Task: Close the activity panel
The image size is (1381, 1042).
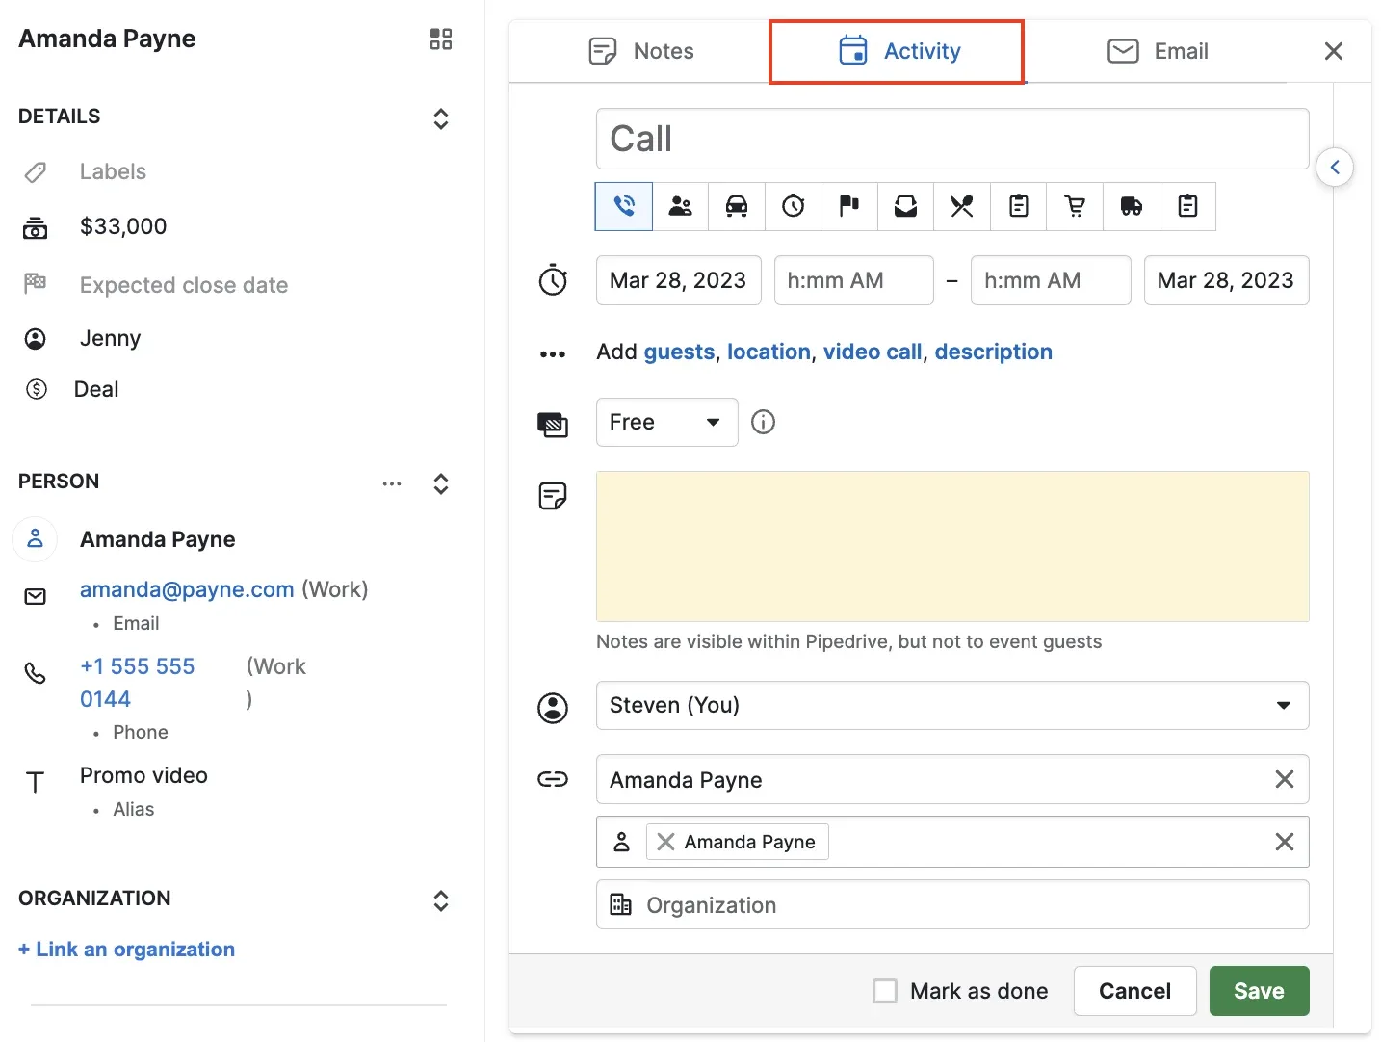Action: (1334, 51)
